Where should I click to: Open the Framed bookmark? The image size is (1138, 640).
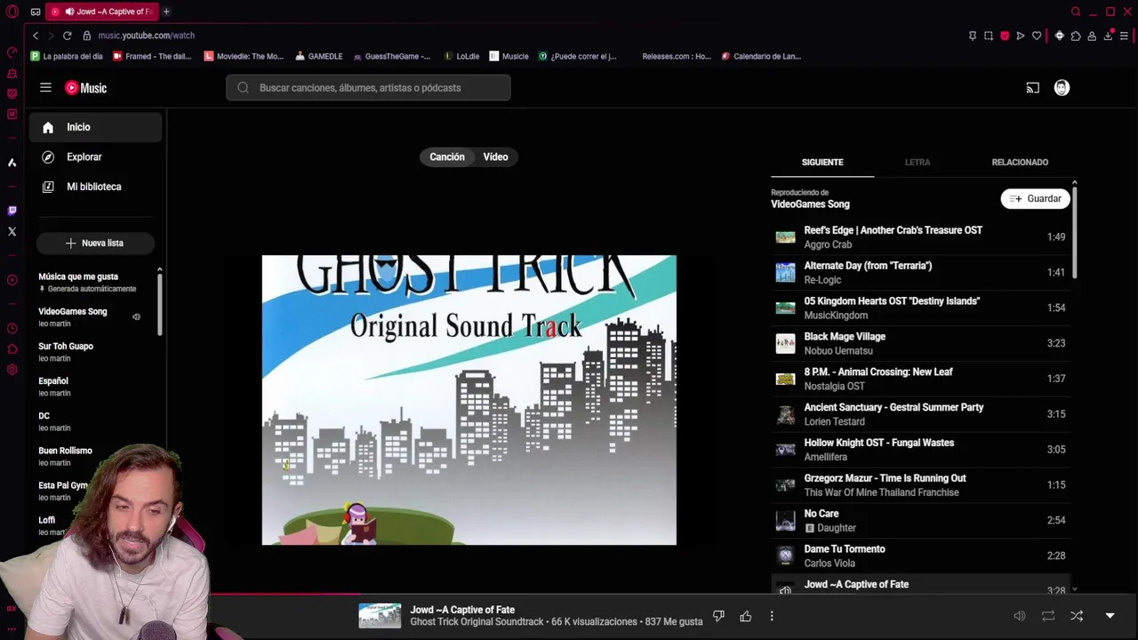tap(152, 56)
